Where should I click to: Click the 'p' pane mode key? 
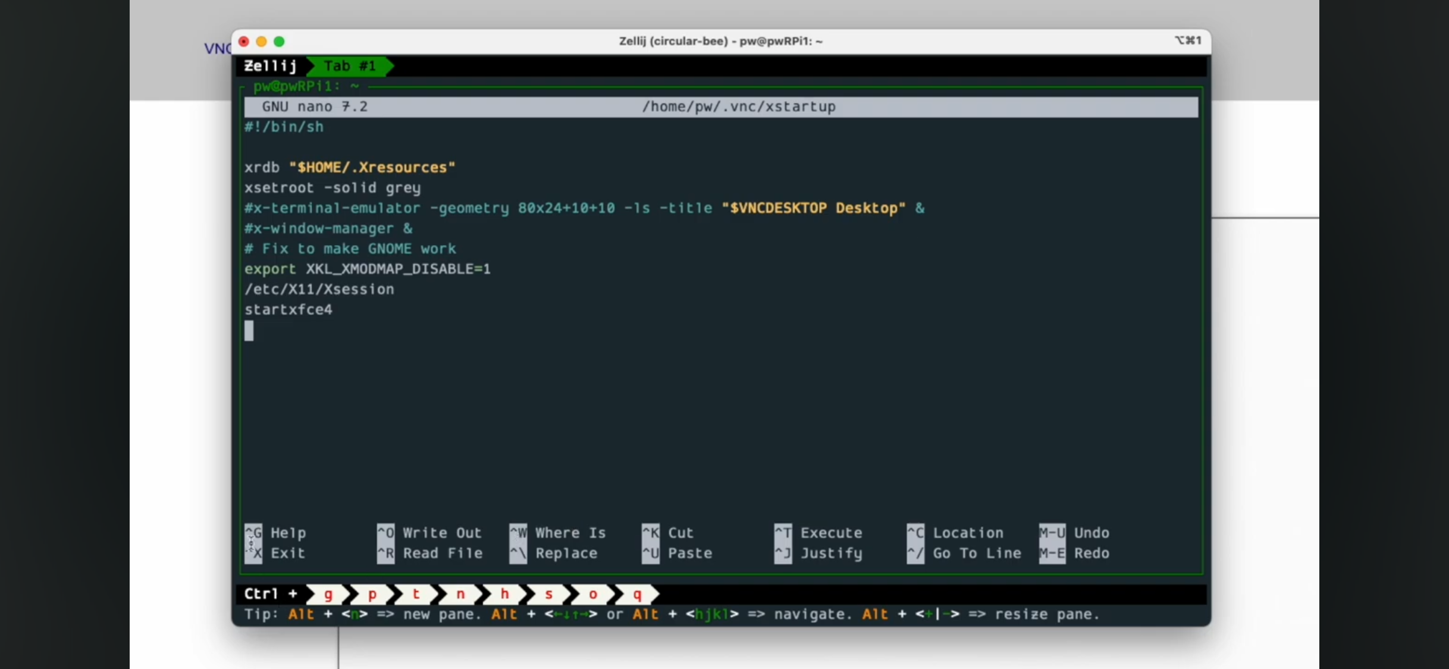372,594
